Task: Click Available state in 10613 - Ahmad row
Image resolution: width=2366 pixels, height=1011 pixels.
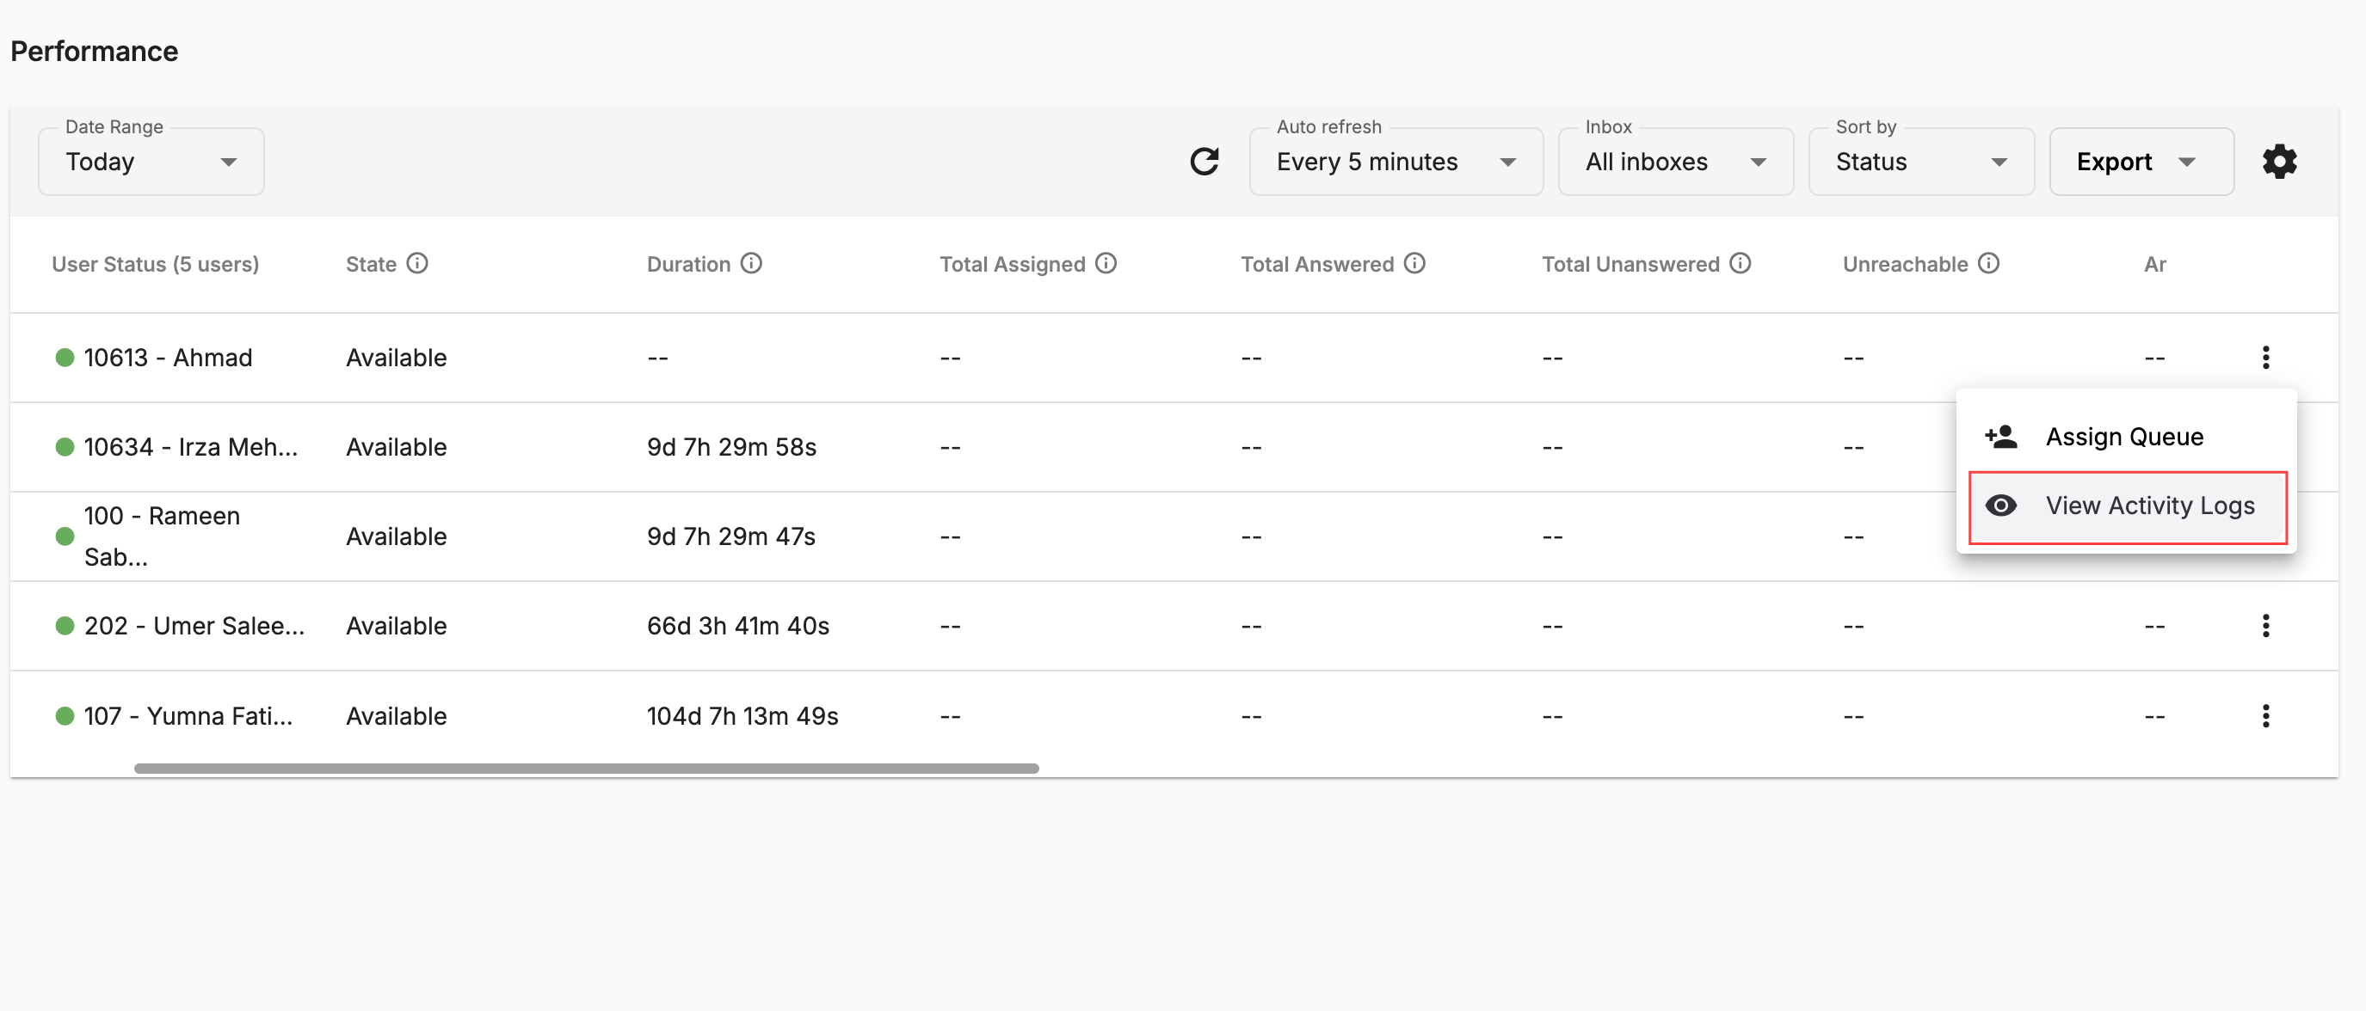Action: (x=396, y=358)
